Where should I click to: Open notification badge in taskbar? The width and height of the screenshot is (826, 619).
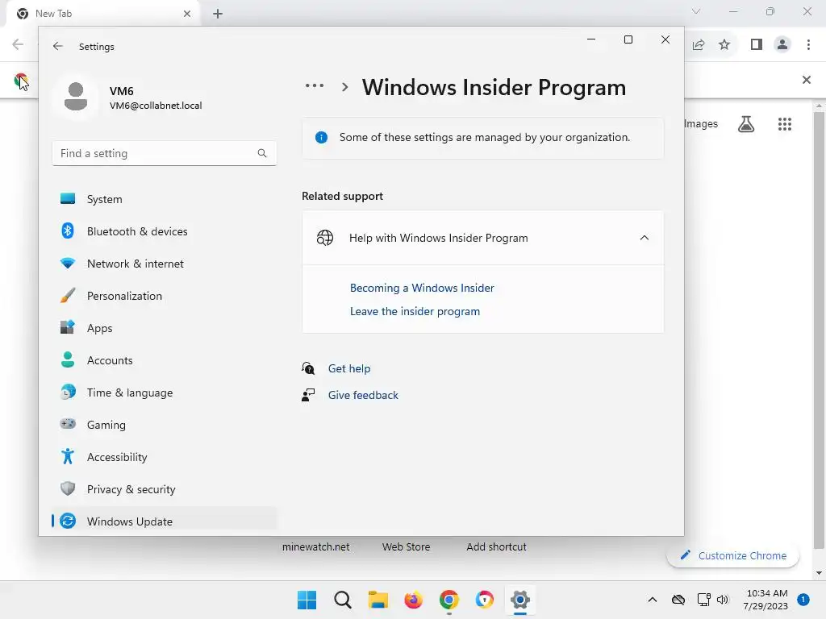coord(803,600)
